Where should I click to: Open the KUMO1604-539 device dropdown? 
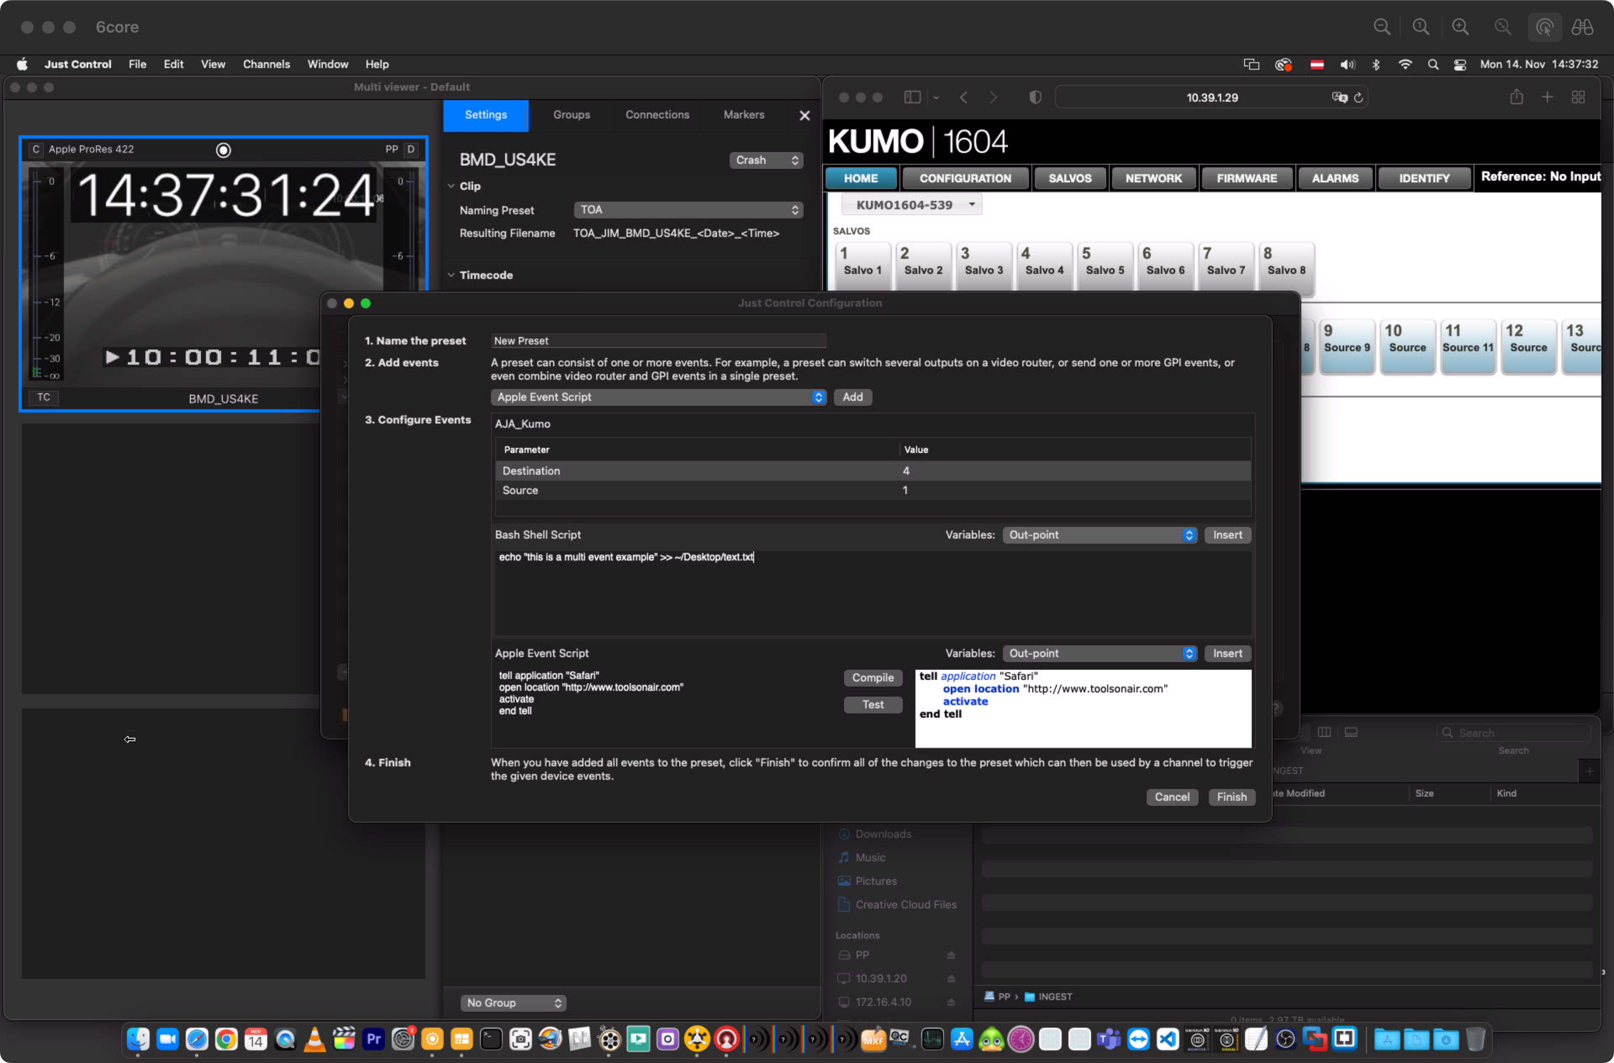912,205
